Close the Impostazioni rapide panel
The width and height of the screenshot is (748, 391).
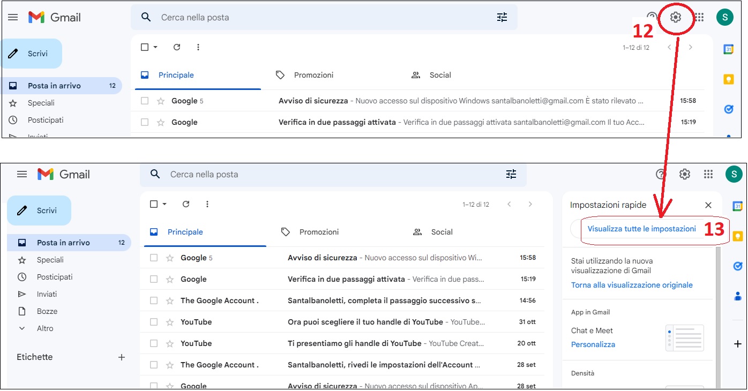708,205
